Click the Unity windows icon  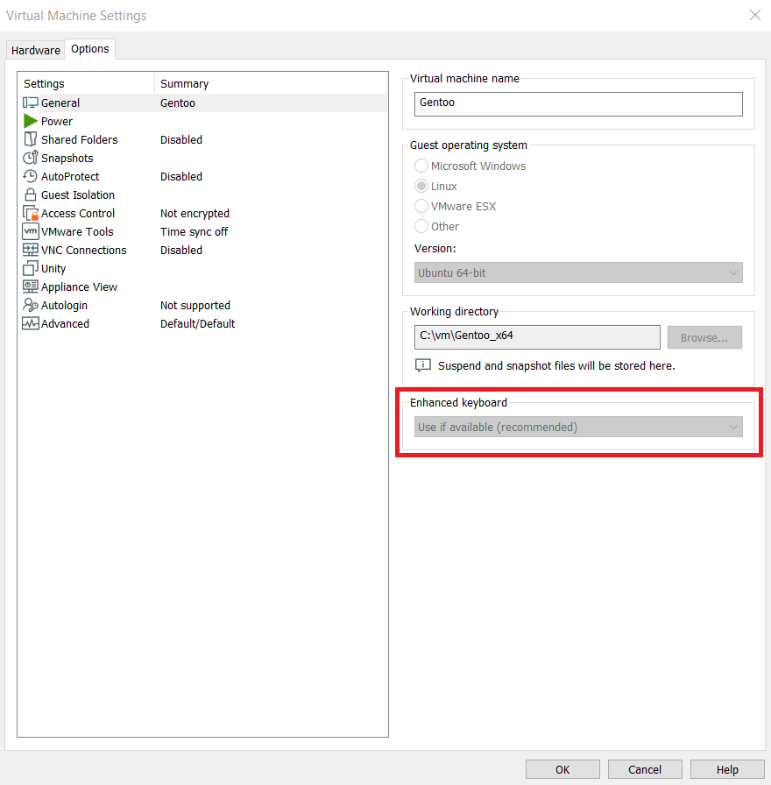click(31, 268)
